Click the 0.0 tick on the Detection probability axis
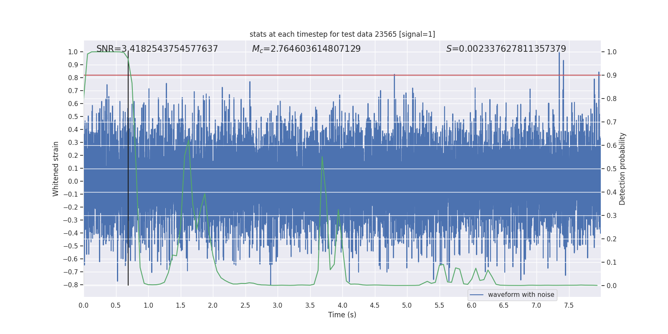Viewport: 668px width, 334px height. (x=612, y=286)
